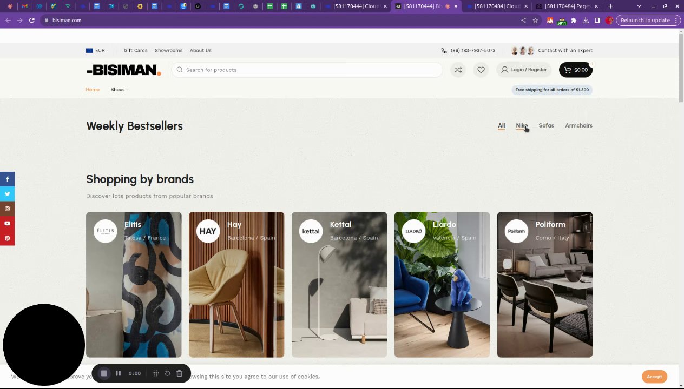Open the Poliform brand card
The height and width of the screenshot is (389, 684).
545,285
